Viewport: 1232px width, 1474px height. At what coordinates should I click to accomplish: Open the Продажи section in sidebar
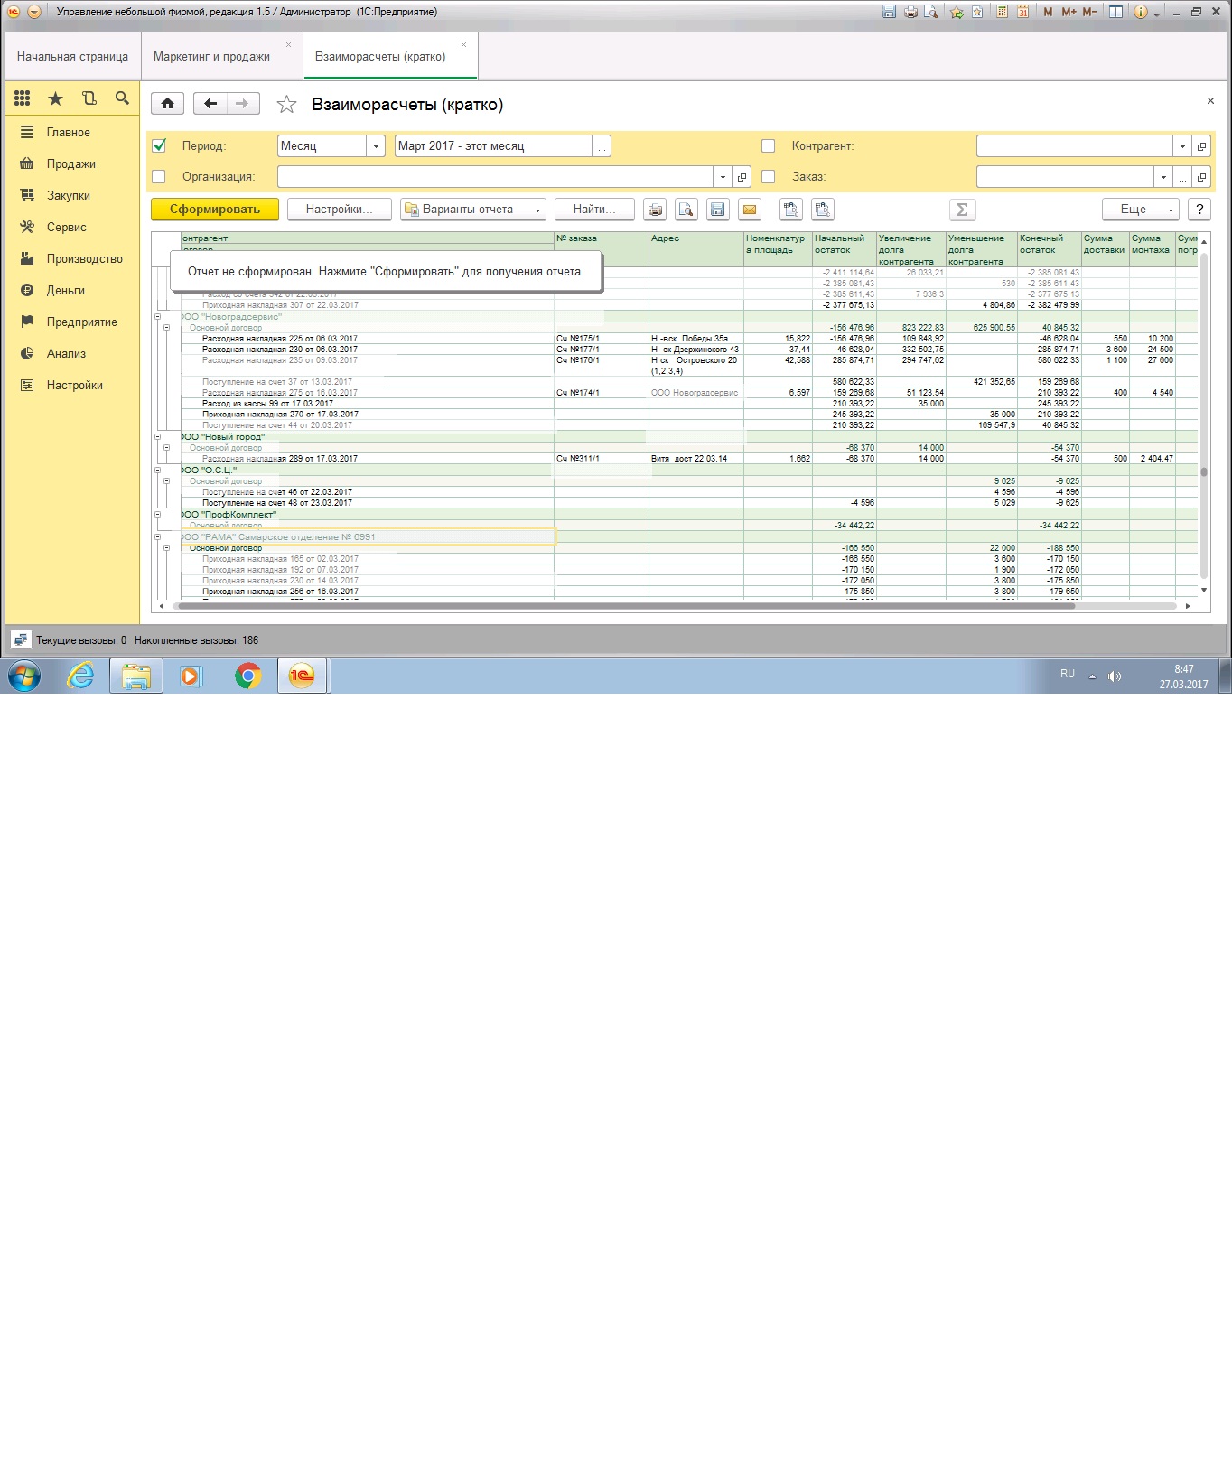(70, 163)
